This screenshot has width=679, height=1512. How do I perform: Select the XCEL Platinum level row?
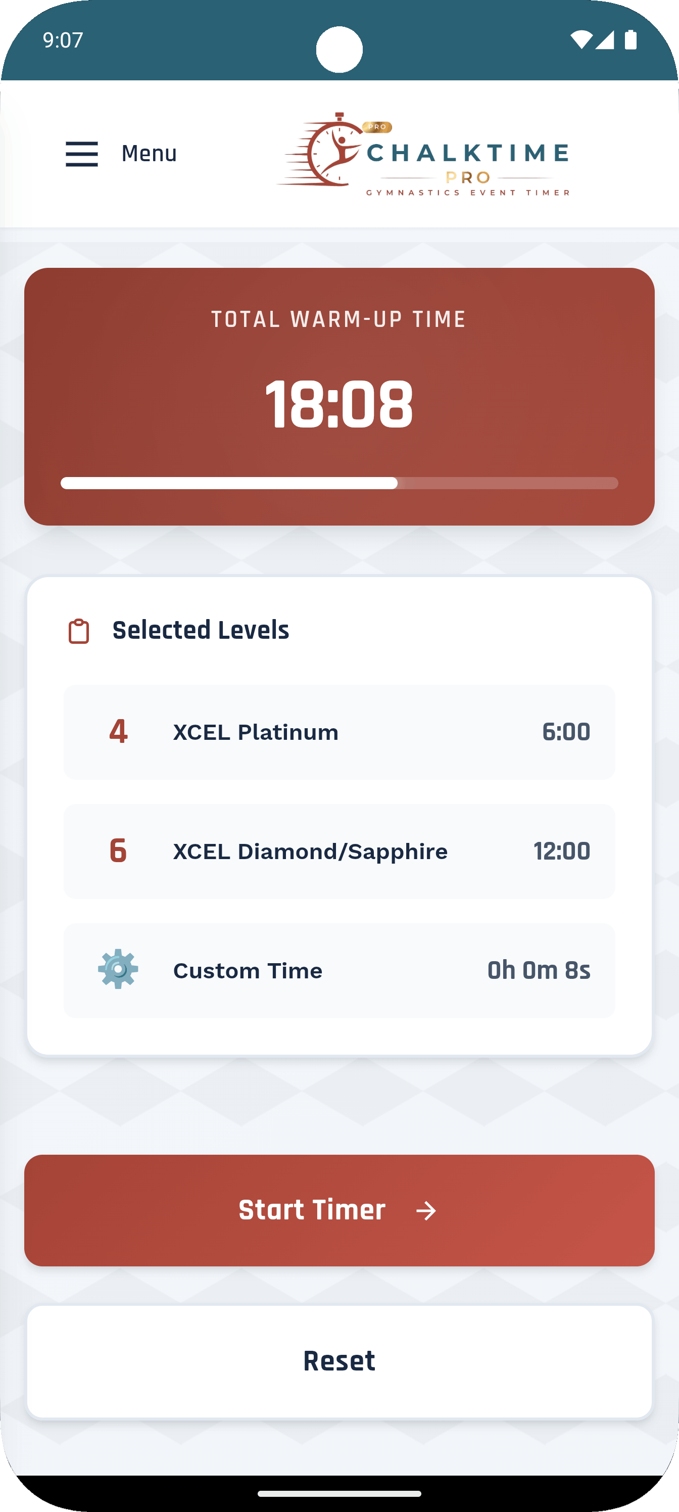(x=339, y=732)
